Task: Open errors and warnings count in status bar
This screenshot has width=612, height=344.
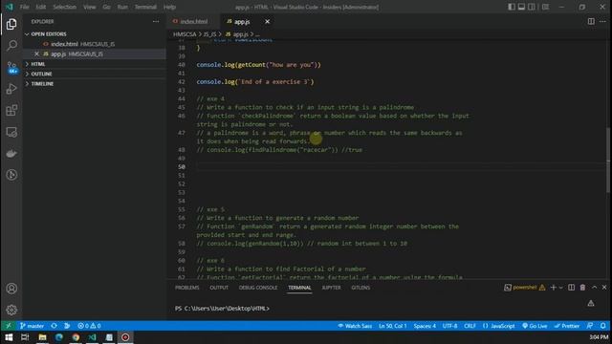Action: point(89,326)
